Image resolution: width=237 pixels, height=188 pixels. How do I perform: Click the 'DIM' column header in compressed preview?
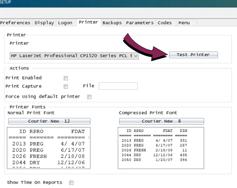pos(183,131)
